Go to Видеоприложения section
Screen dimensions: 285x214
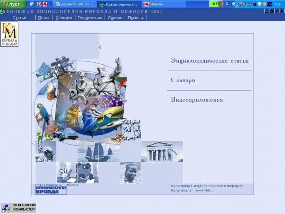click(197, 100)
